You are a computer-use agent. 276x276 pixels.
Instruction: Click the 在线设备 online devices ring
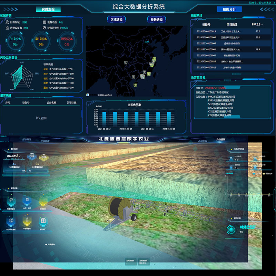pyautogui.click(x=15, y=41)
